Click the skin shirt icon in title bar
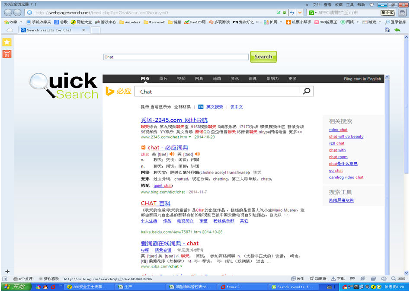Viewport: 410px width, 292px height. pos(372,5)
